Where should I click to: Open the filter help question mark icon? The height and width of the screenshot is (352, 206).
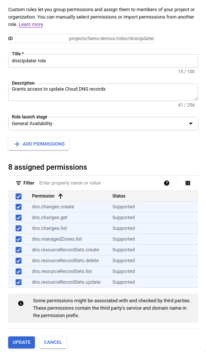coord(167,183)
